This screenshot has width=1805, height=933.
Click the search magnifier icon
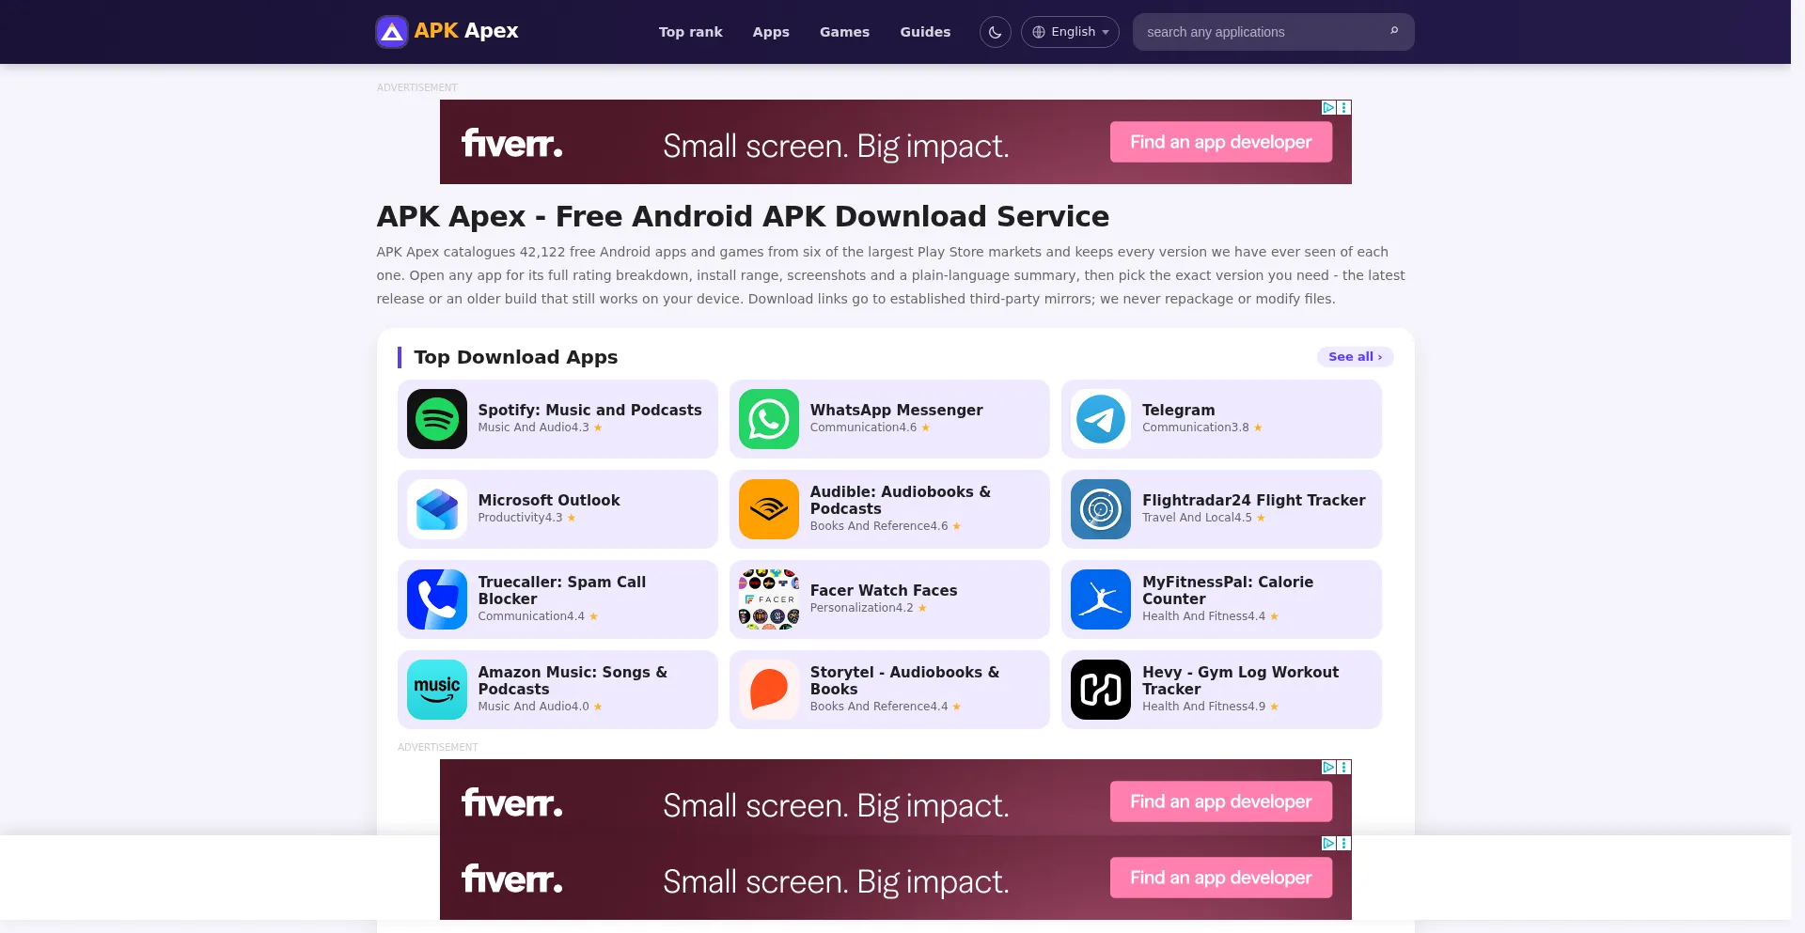tap(1394, 31)
